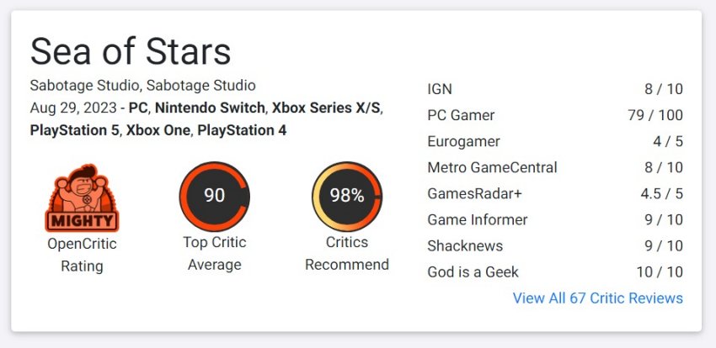Viewport: 716px width, 348px height.
Task: Click the Top Critic Average 90 score circle
Action: point(214,197)
